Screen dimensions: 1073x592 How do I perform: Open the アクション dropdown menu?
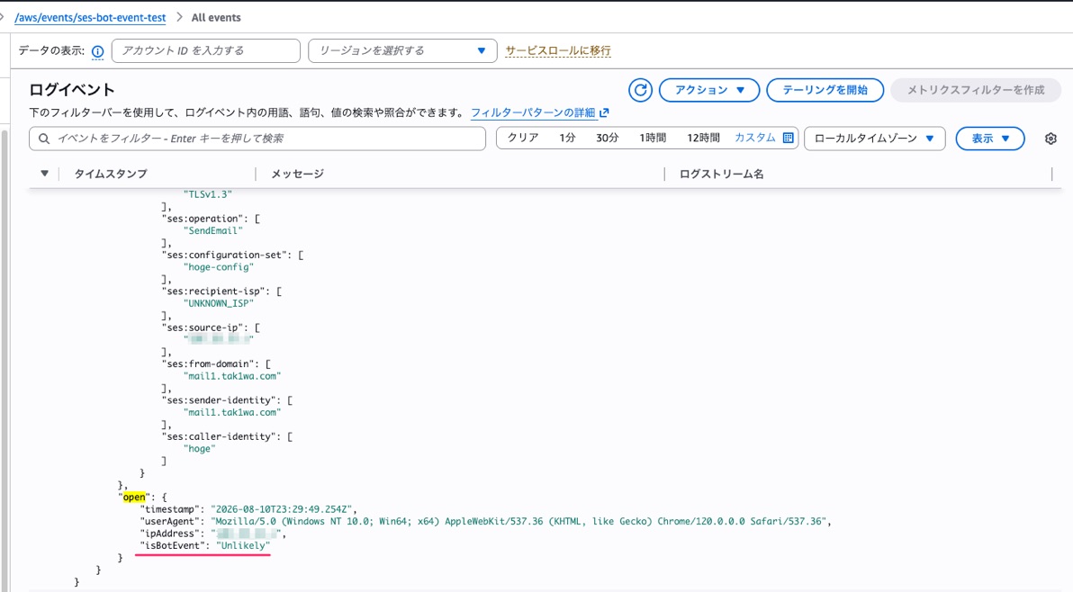pyautogui.click(x=709, y=90)
